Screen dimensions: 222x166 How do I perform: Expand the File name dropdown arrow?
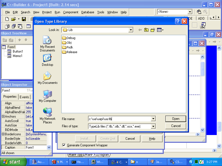pyautogui.click(x=153, y=119)
